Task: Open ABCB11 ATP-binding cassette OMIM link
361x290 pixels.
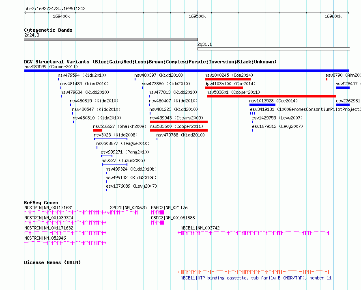Action: click(256, 278)
